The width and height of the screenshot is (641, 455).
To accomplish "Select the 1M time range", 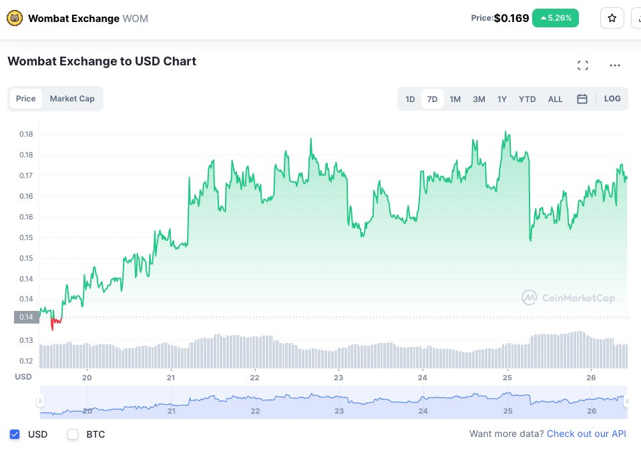I will 455,99.
